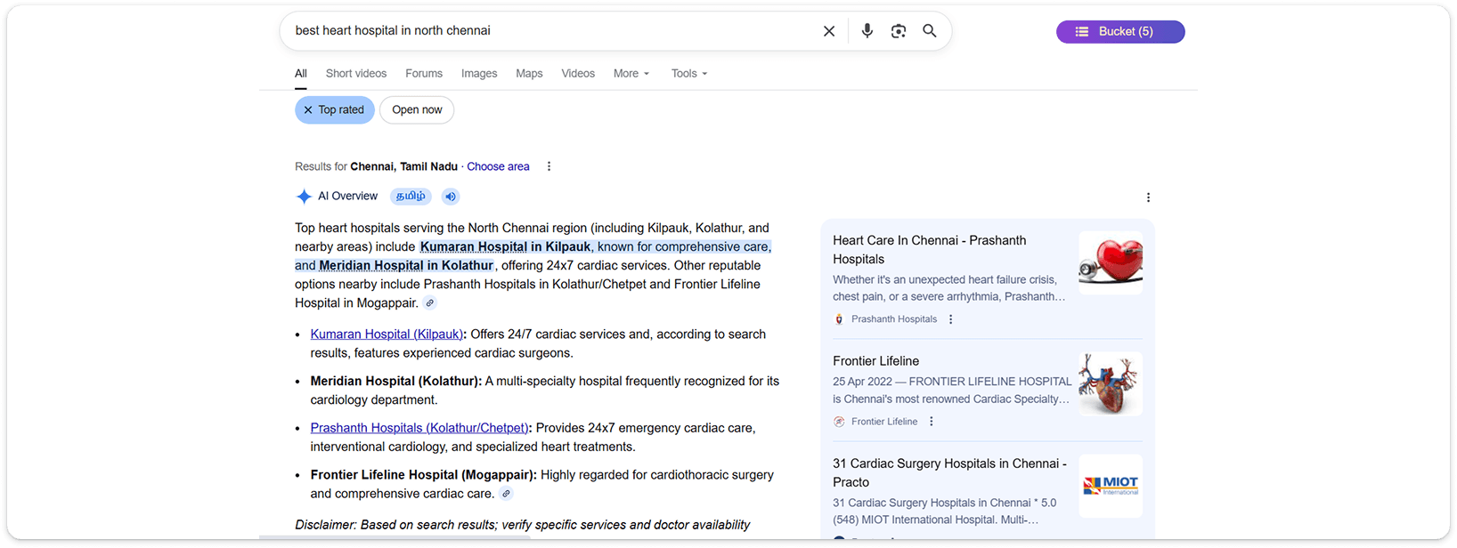The height and width of the screenshot is (548, 1457).
Task: Click the magnifying glass search icon
Action: [x=929, y=31]
